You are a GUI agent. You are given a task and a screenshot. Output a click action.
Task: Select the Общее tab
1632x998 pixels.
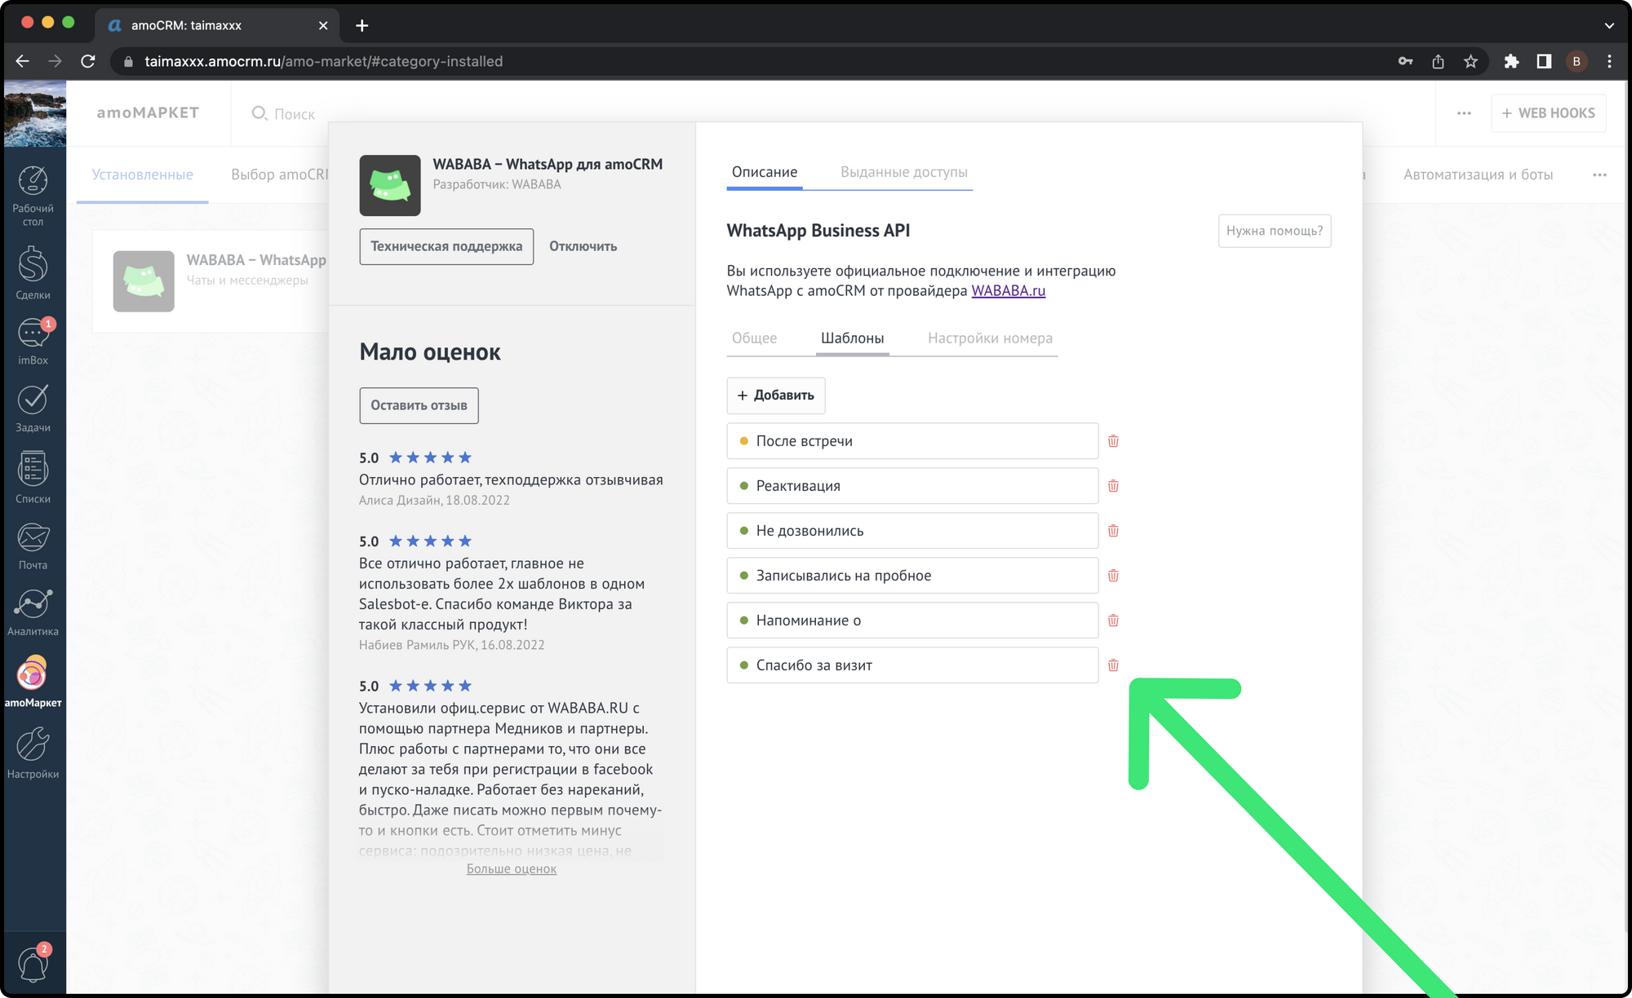click(x=755, y=338)
